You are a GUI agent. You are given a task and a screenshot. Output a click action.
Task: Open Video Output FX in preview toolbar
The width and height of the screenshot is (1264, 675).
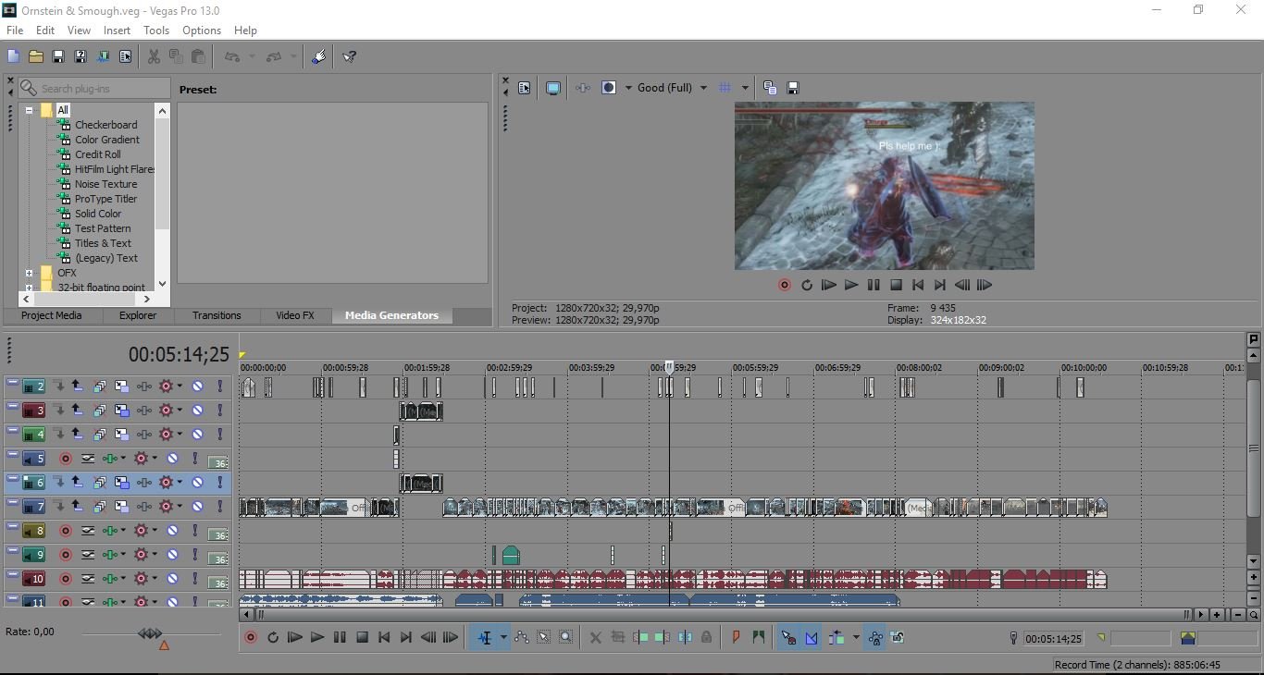[x=582, y=88]
